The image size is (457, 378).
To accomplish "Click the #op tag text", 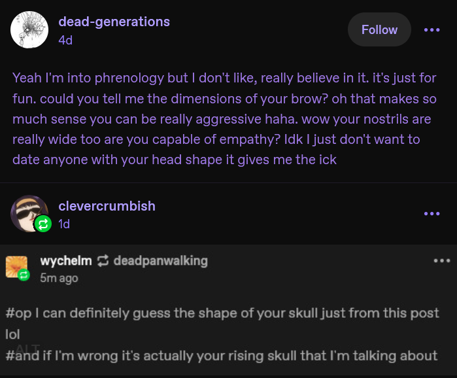I will click(18, 313).
